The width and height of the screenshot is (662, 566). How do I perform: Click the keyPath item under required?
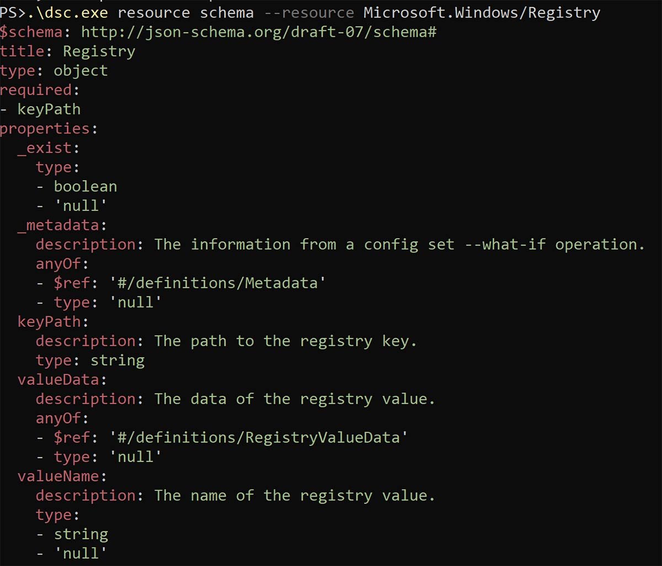(x=49, y=109)
